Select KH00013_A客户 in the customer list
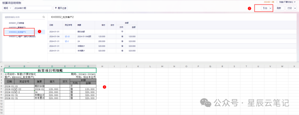Image resolution: width=299 pixels, height=115 pixels. click(22, 36)
